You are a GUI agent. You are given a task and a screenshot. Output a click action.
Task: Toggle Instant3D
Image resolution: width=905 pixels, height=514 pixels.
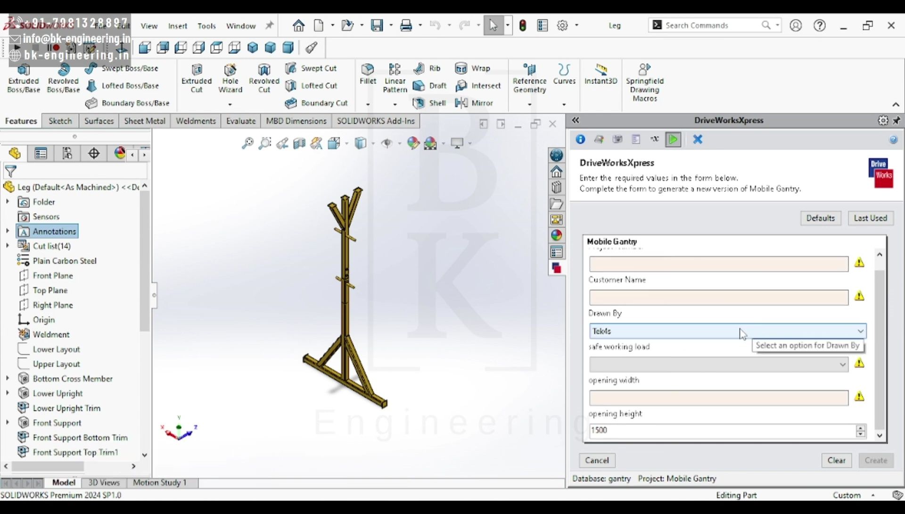click(x=601, y=74)
